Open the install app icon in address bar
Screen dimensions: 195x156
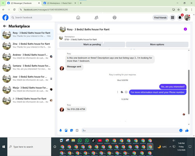[x=174, y=9]
